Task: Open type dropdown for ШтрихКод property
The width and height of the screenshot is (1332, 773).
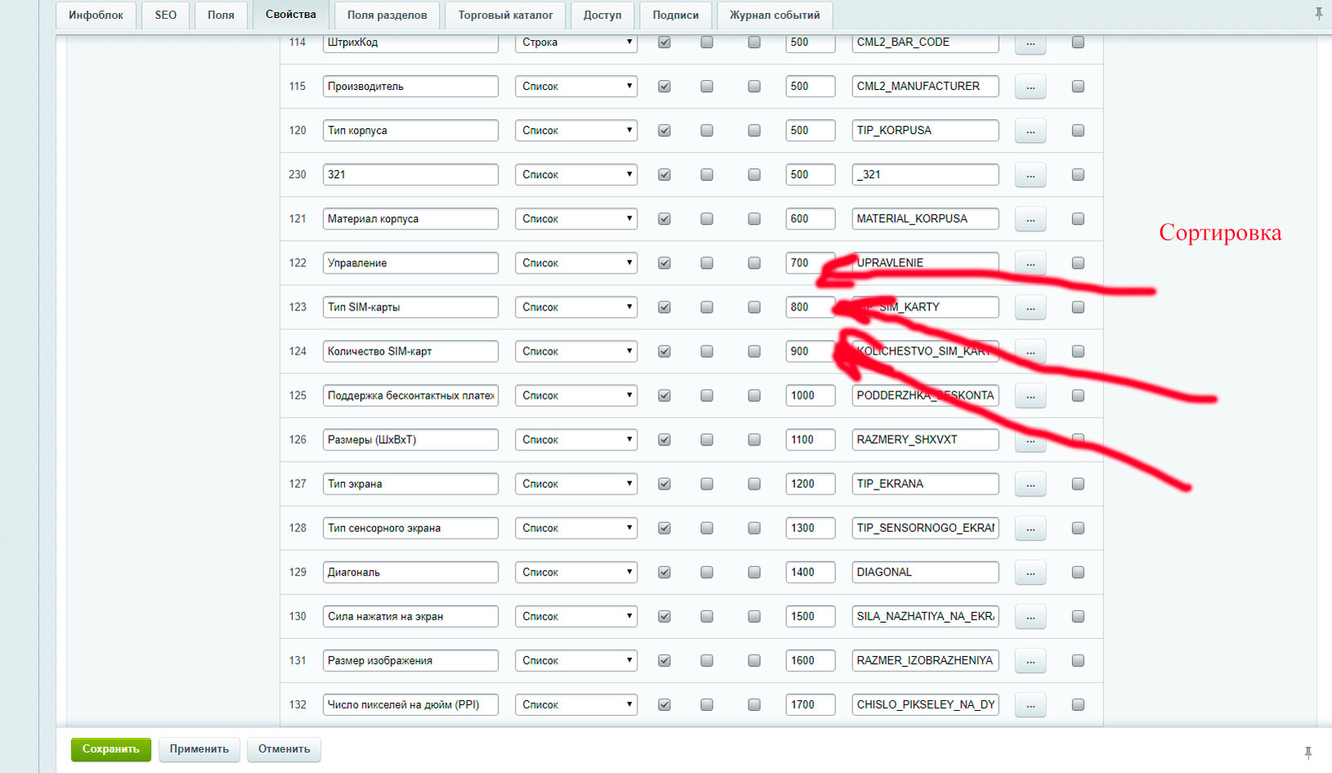Action: click(x=575, y=42)
